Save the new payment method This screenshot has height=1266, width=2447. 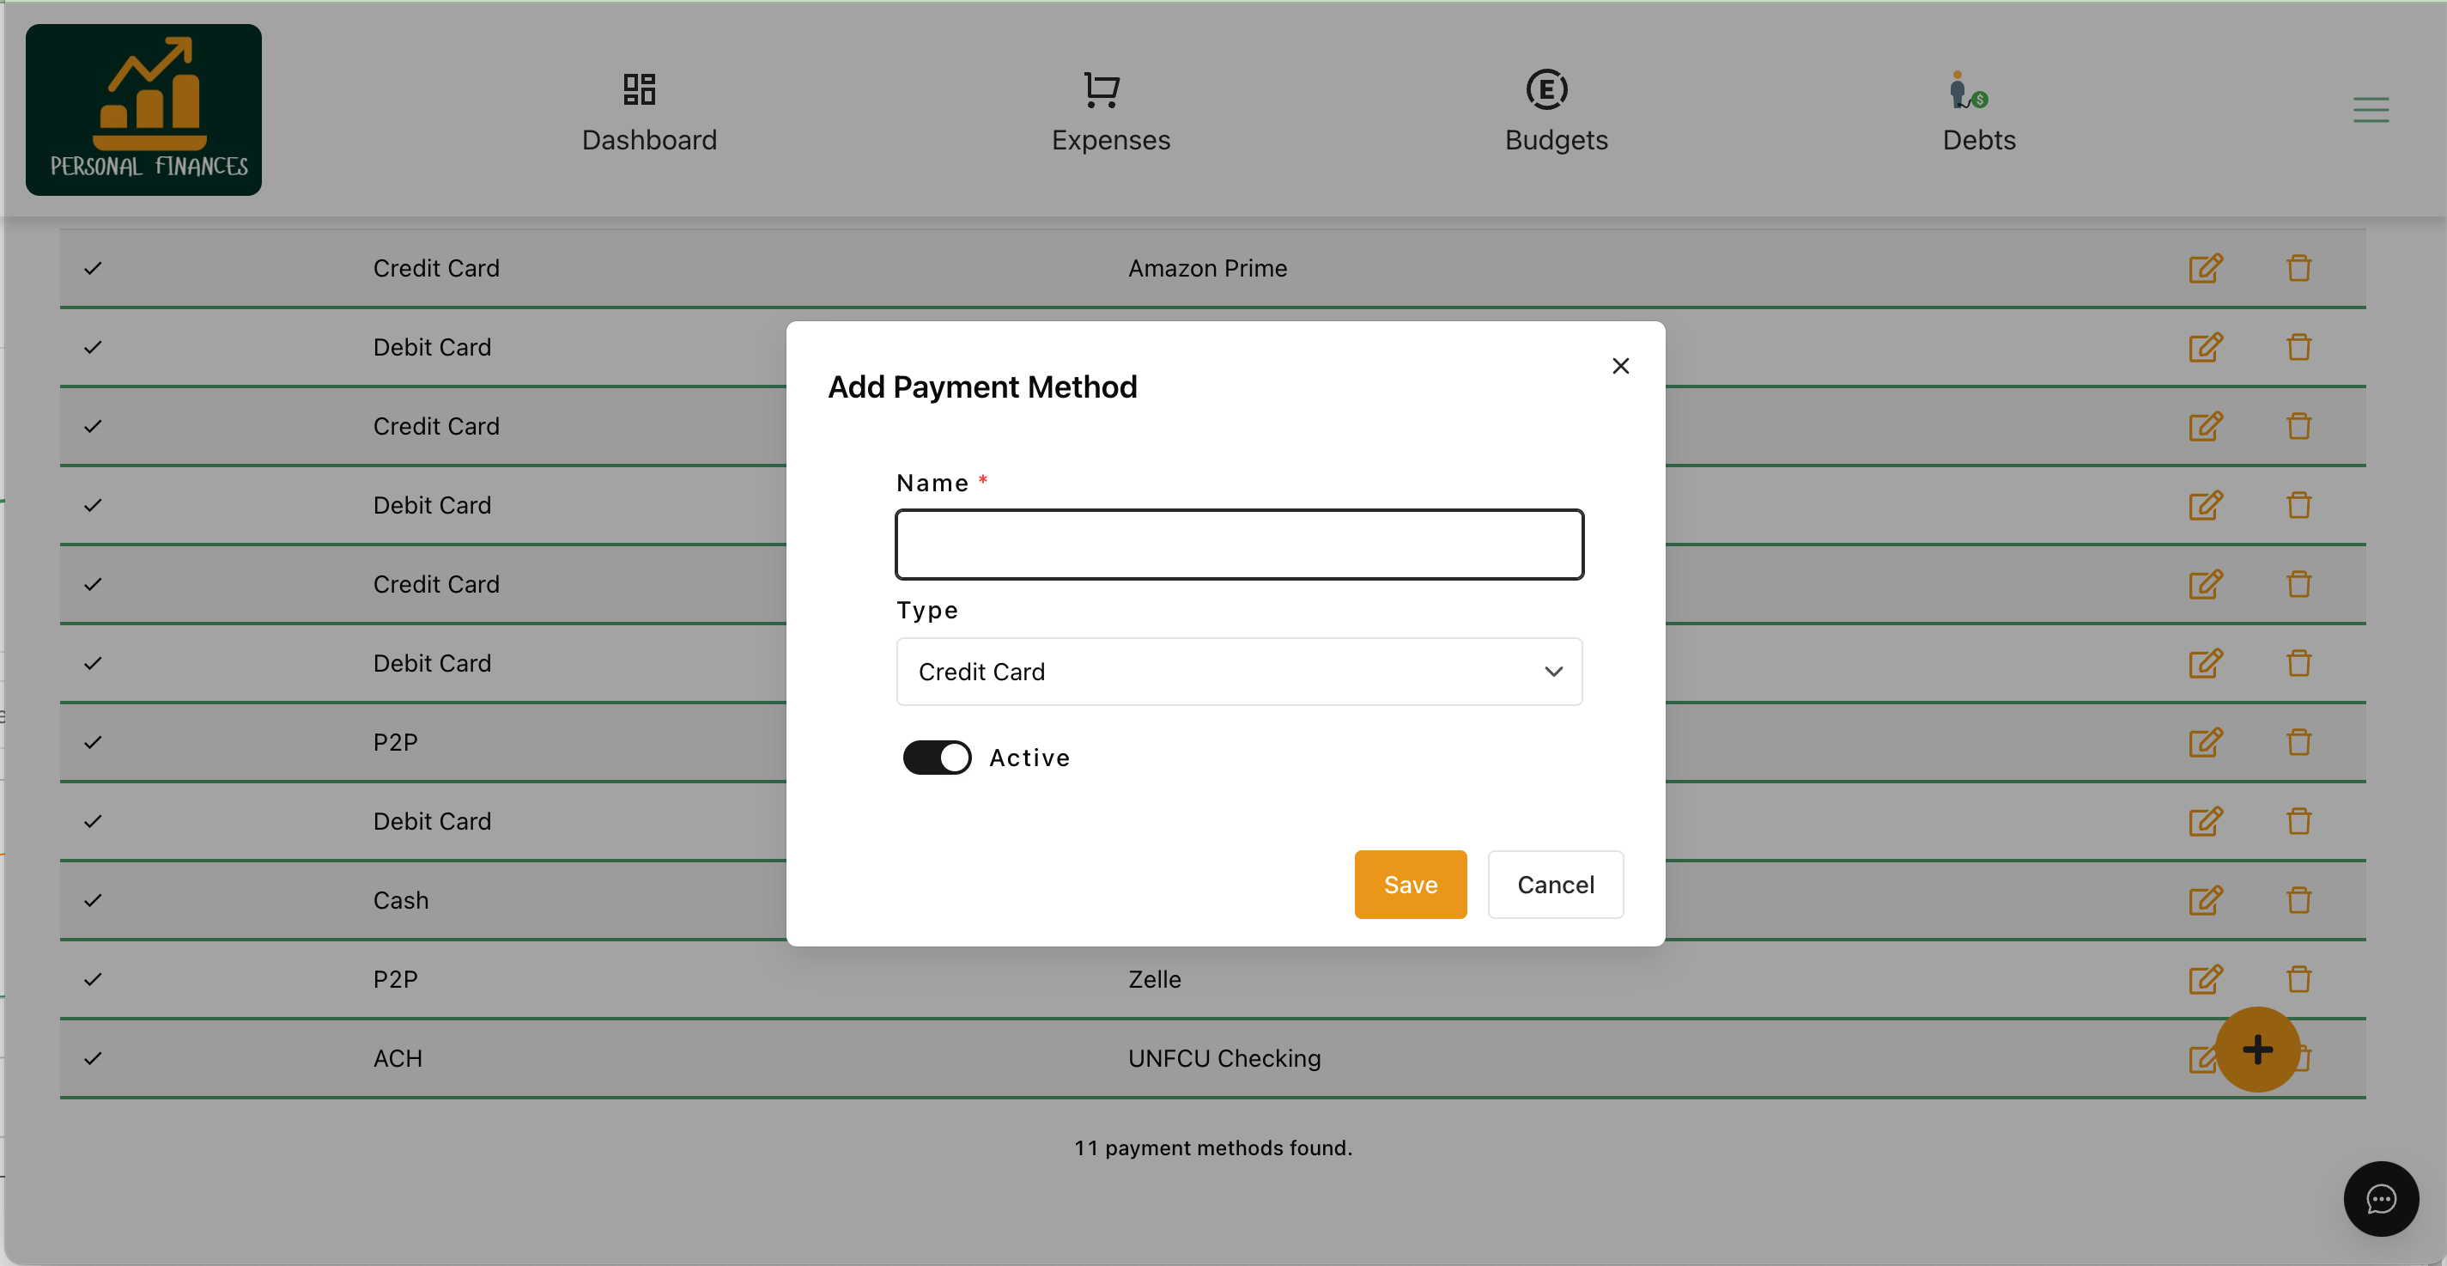point(1410,884)
